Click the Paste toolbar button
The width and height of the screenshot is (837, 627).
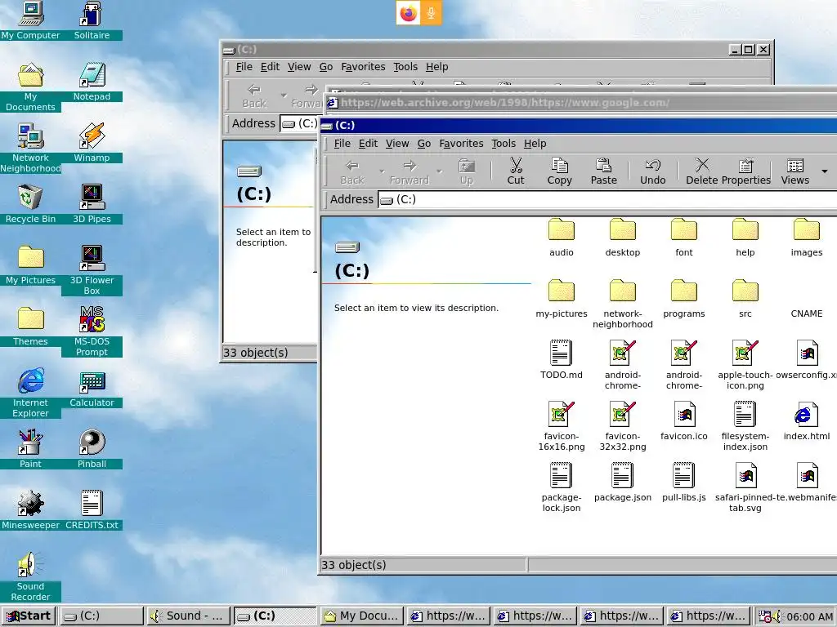click(x=604, y=171)
